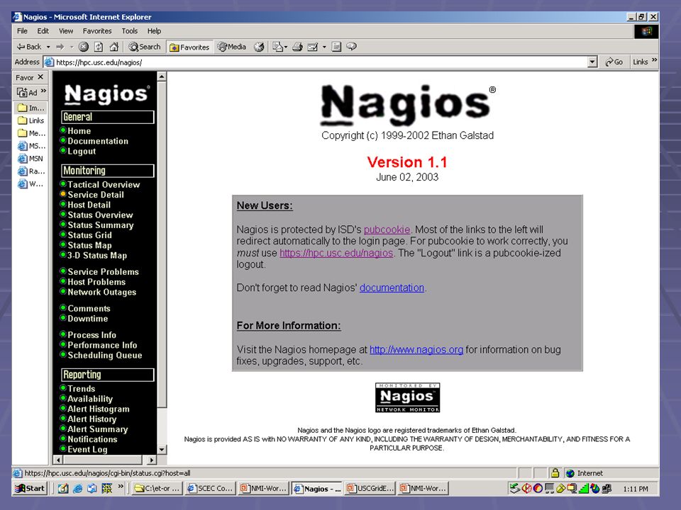Click the Internet zone globe icon
This screenshot has height=510, width=681.
pyautogui.click(x=570, y=473)
